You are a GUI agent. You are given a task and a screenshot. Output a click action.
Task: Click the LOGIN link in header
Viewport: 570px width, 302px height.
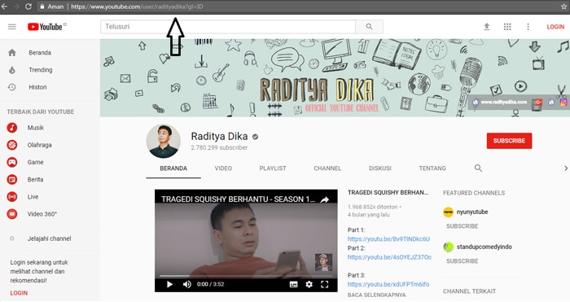click(555, 27)
